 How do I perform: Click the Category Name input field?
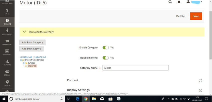[135, 68]
